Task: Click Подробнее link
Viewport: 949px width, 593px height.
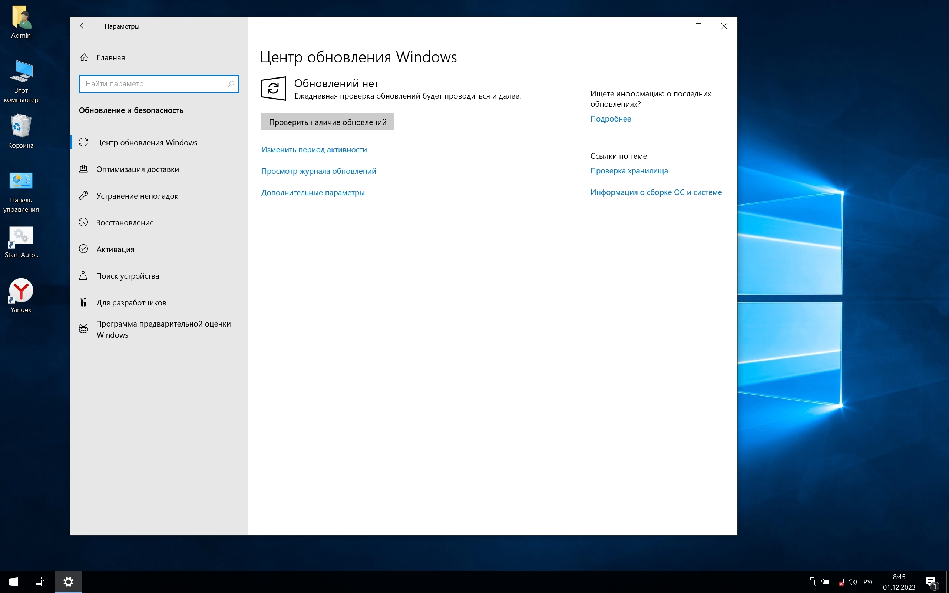Action: [610, 119]
